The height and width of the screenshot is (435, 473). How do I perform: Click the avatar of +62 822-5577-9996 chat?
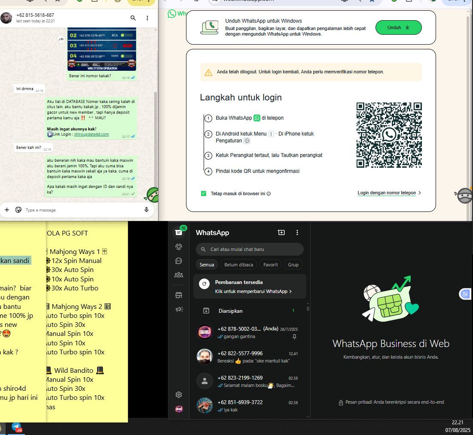[x=204, y=356]
